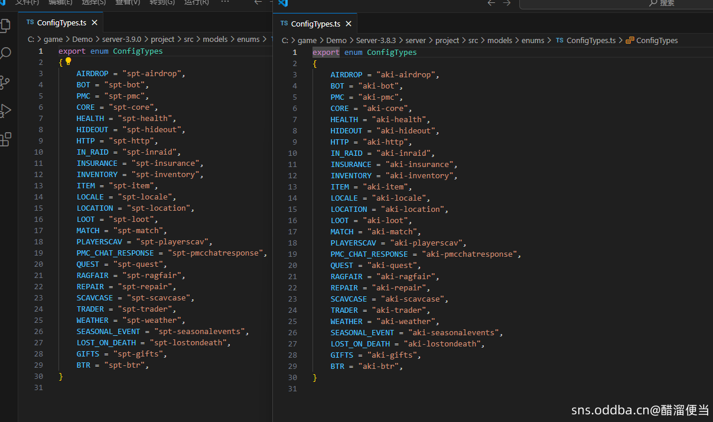
Task: Open the Extensions view
Action: click(5, 139)
